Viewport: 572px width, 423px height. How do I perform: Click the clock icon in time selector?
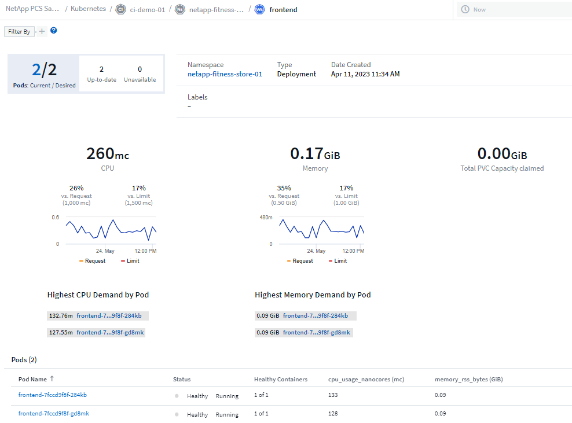pos(465,10)
